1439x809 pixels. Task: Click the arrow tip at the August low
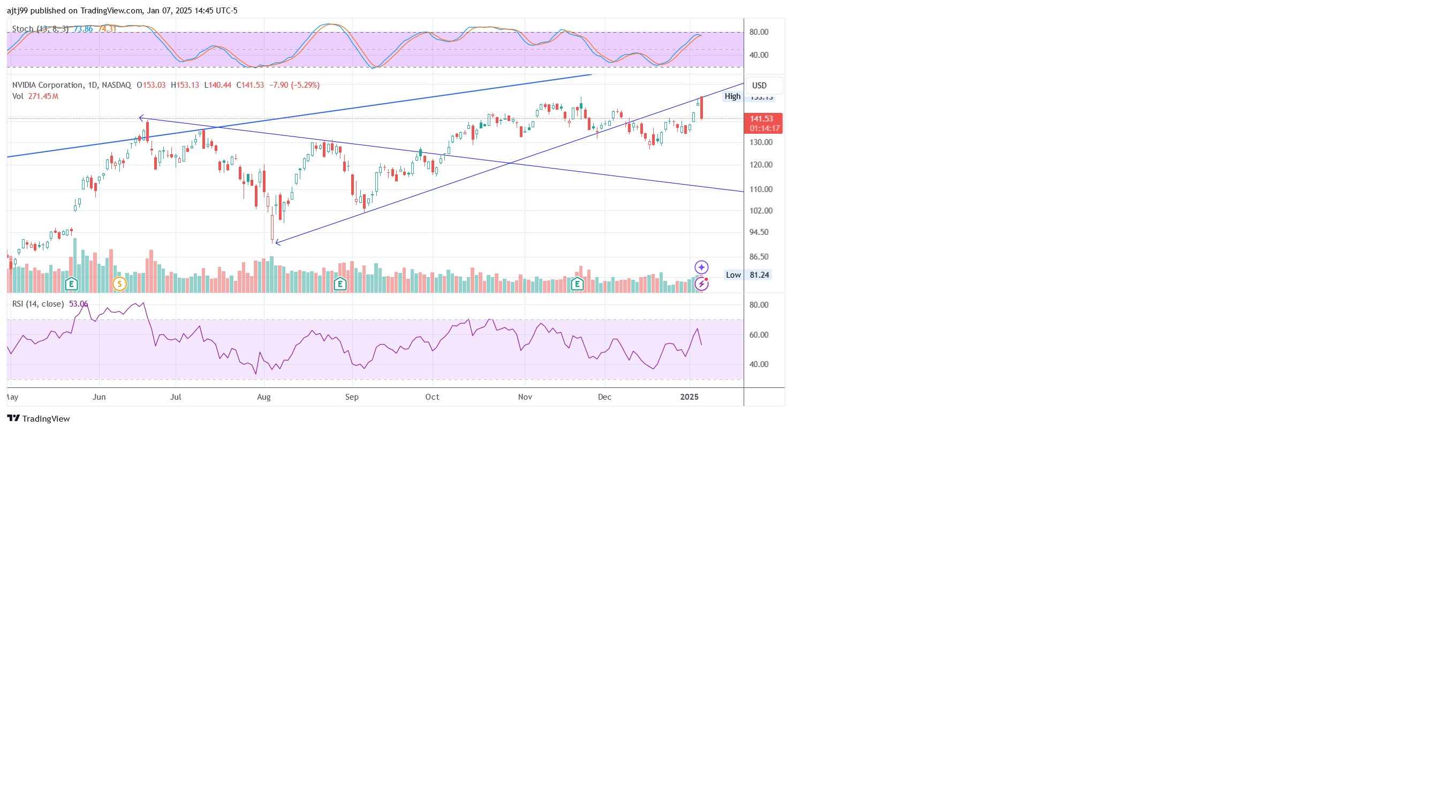[277, 242]
